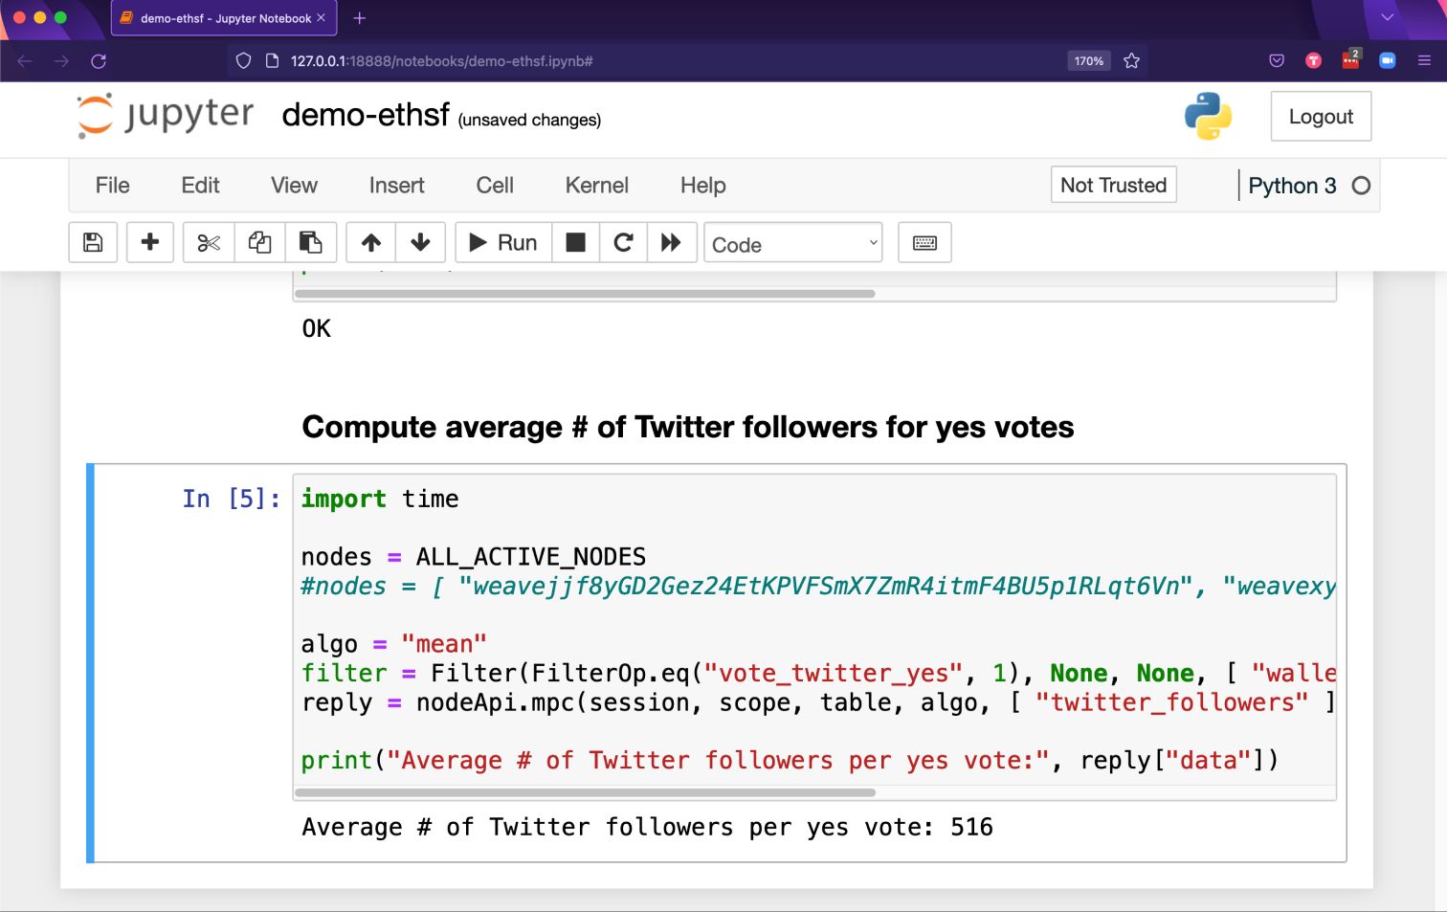Interrupt the kernel with stop icon
The image size is (1447, 912).
575,242
